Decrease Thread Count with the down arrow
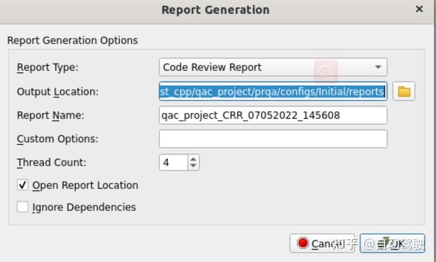 tap(194, 166)
